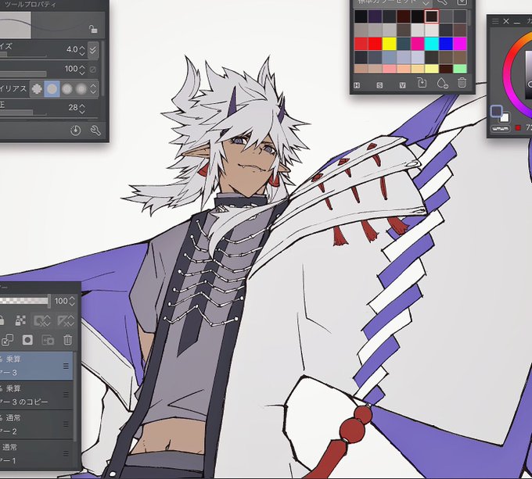This screenshot has width=532, height=479.
Task: Click the transfer to lower layer icon
Action: [8, 340]
